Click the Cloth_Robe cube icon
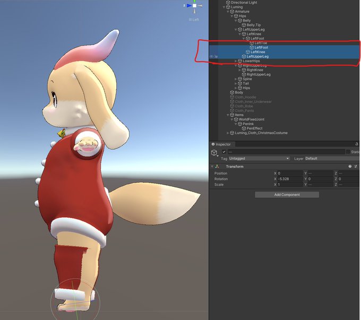Screen dimensions: 361x320 point(232,106)
